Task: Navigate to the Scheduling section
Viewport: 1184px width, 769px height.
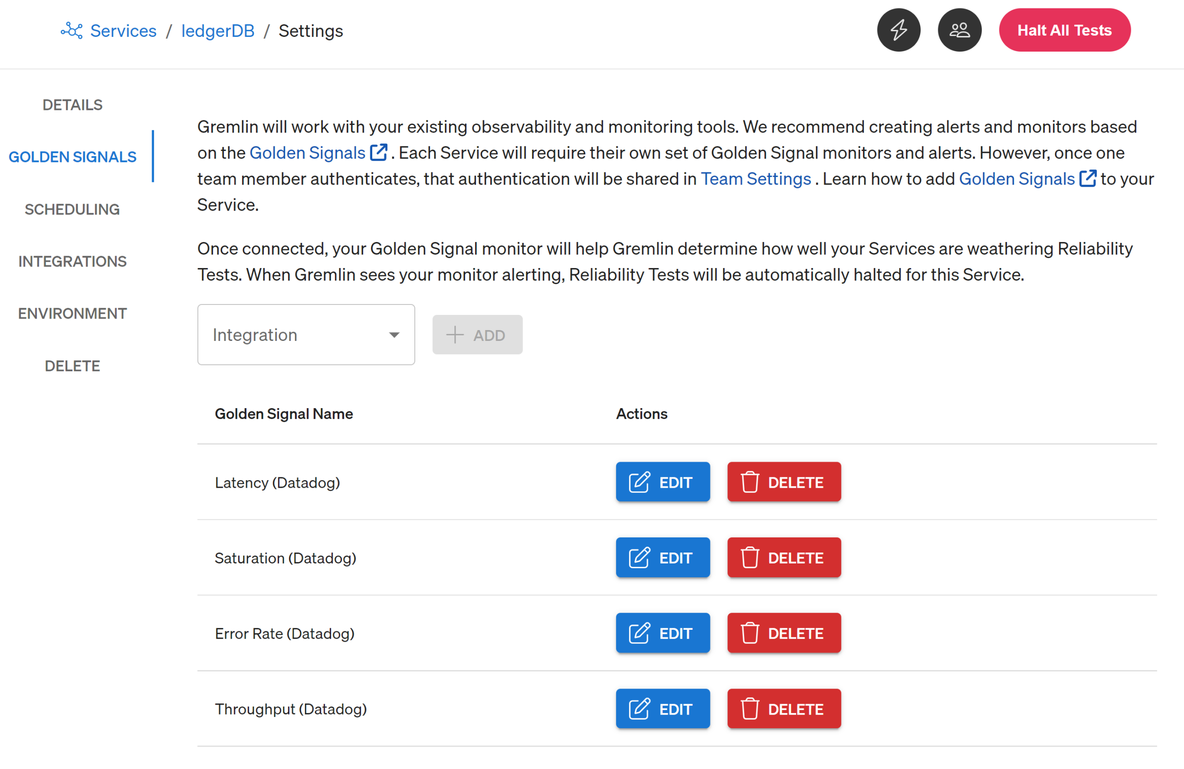Action: click(x=72, y=209)
